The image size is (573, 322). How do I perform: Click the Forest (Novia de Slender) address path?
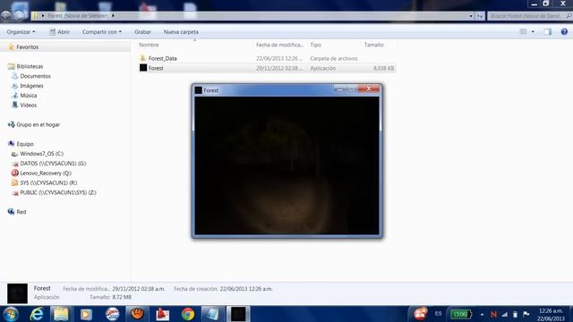tap(78, 16)
